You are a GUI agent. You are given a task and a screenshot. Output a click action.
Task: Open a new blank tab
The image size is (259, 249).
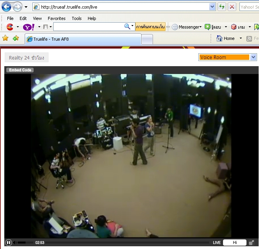[x=147, y=40]
